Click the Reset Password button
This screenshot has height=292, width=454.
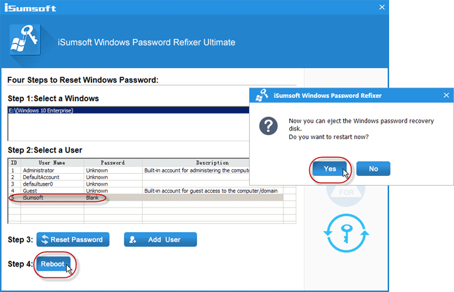point(73,239)
